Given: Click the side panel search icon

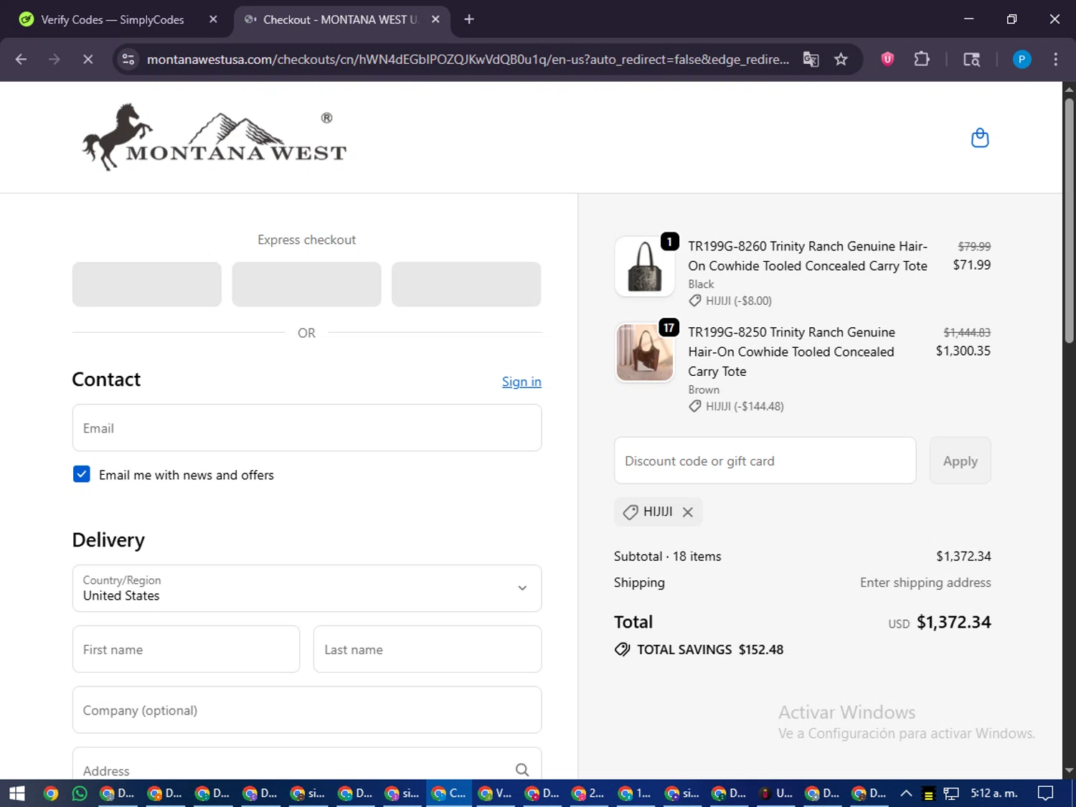Looking at the screenshot, I should pos(971,60).
